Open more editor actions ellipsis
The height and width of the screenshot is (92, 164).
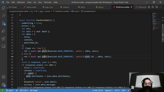[161, 7]
